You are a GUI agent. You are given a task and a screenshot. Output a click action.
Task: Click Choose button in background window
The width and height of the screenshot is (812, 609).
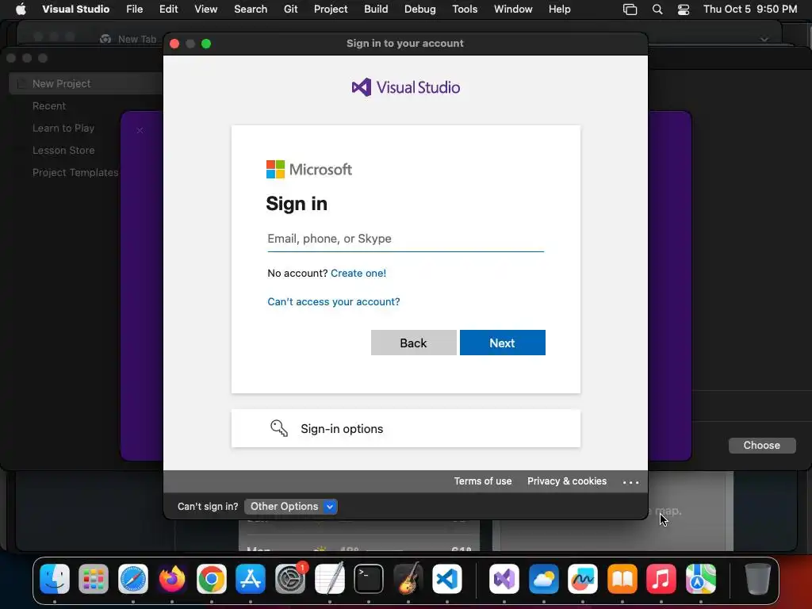point(762,446)
